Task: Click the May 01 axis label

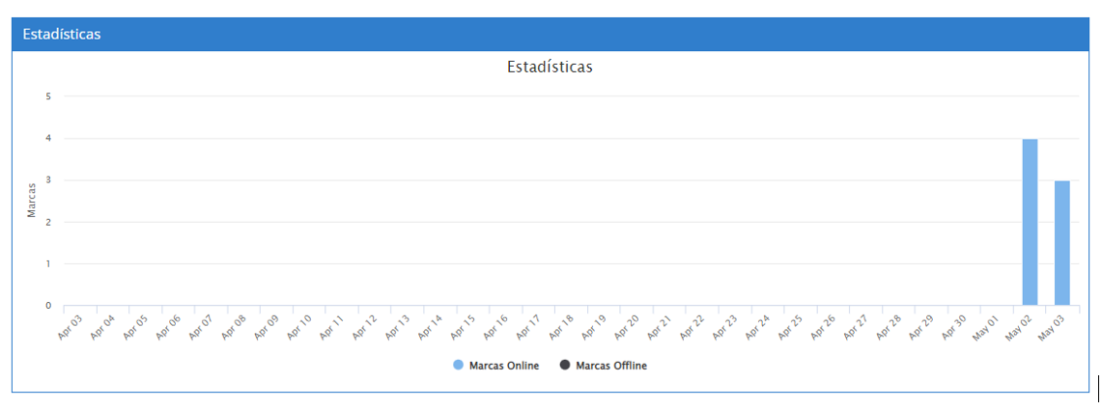Action: tap(986, 326)
